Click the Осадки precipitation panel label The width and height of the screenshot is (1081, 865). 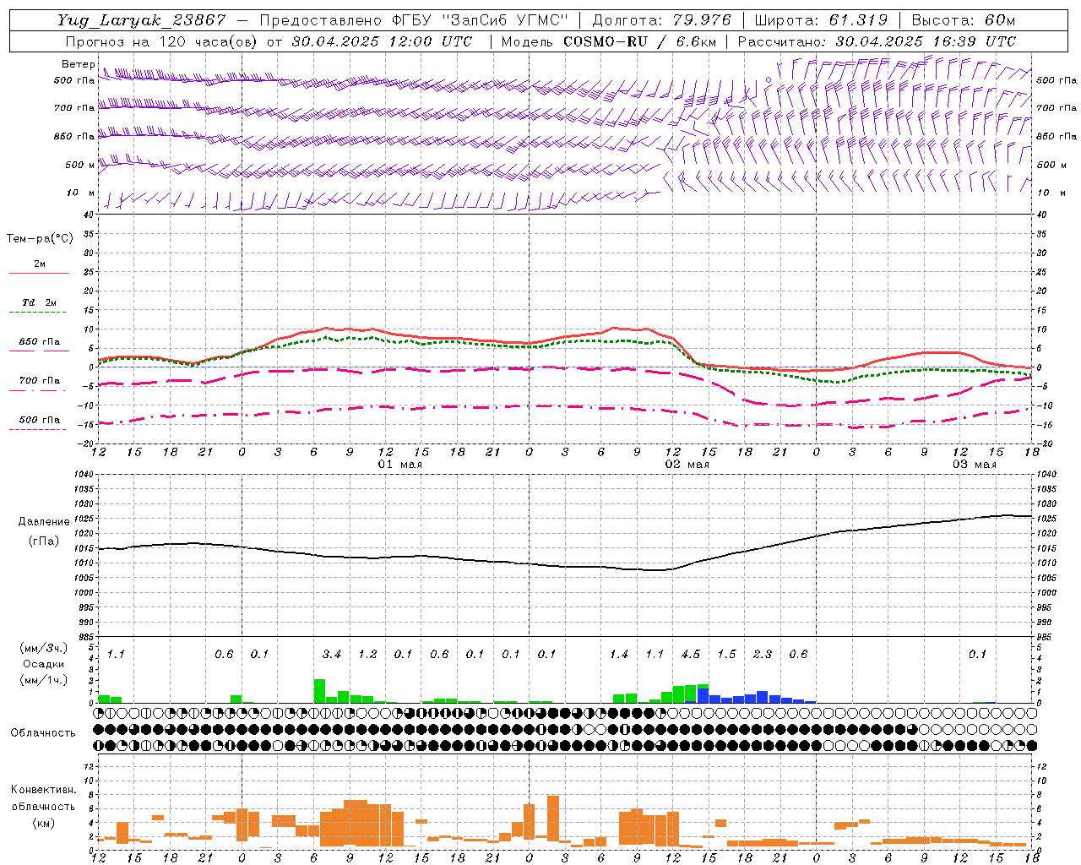click(x=43, y=664)
